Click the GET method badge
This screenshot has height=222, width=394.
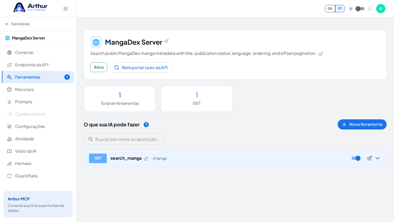point(98,158)
